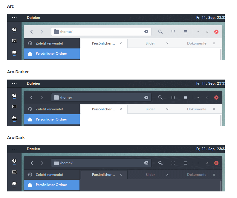The width and height of the screenshot is (237, 198).
Task: Click the forward arrow in Arc-Dark window
Action: pos(42,163)
